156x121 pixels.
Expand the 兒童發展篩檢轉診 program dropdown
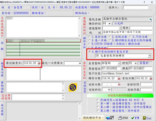tap(149, 56)
